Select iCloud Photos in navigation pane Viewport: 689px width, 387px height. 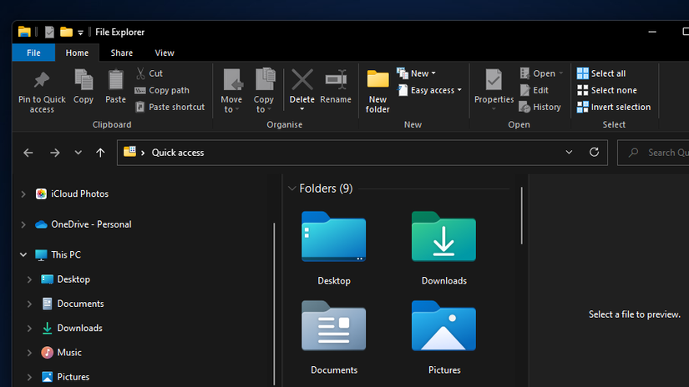72,194
